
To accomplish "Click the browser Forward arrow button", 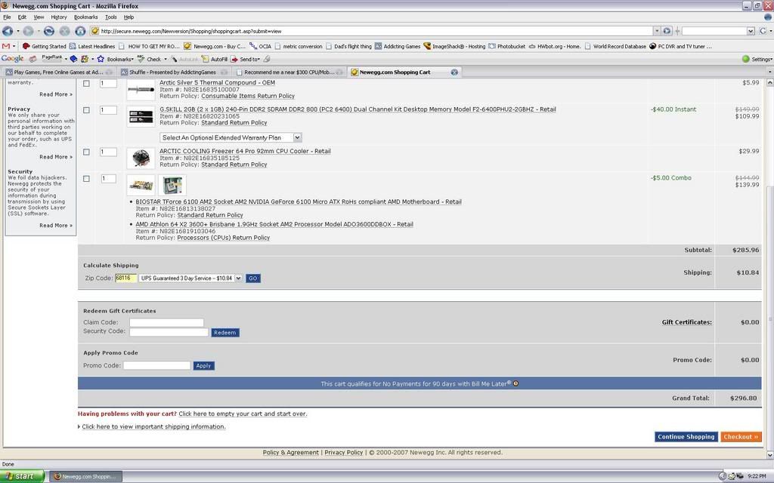I will [28, 31].
